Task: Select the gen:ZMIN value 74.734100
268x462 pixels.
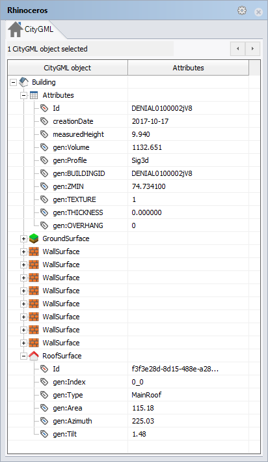Action: 148,186
